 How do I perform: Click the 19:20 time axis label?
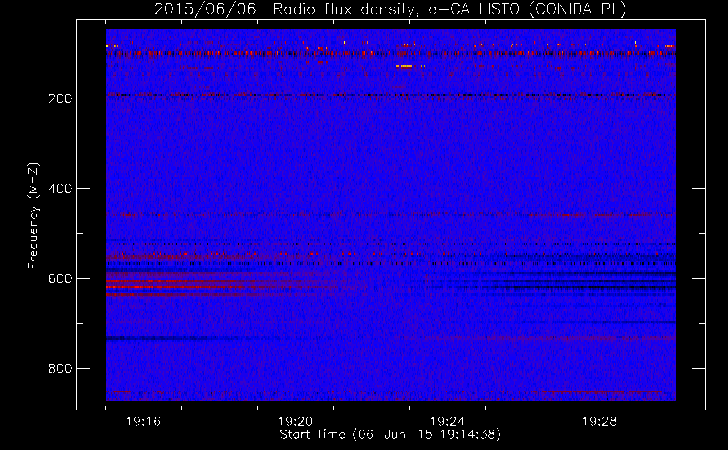[x=296, y=422]
